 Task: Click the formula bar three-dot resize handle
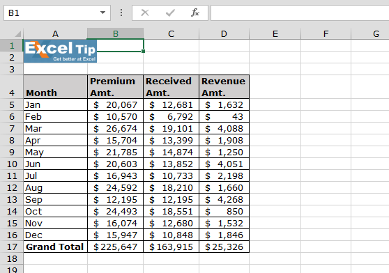(x=121, y=13)
